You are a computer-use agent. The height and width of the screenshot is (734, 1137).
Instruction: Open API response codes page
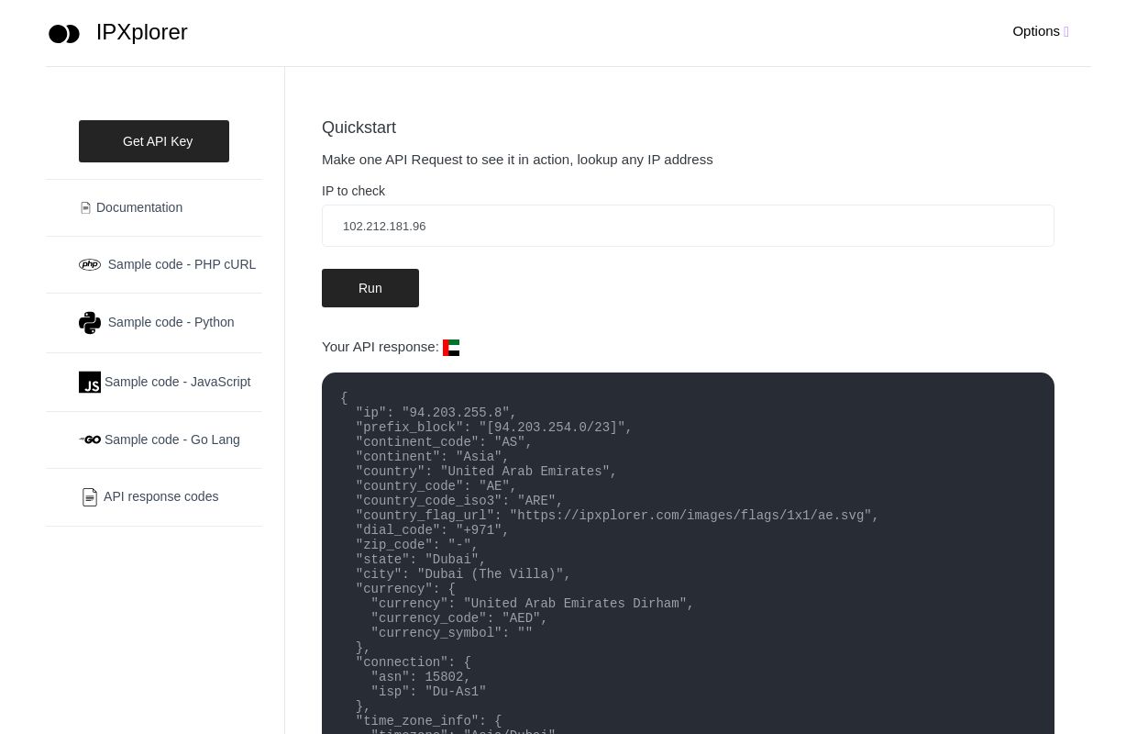pos(160,496)
